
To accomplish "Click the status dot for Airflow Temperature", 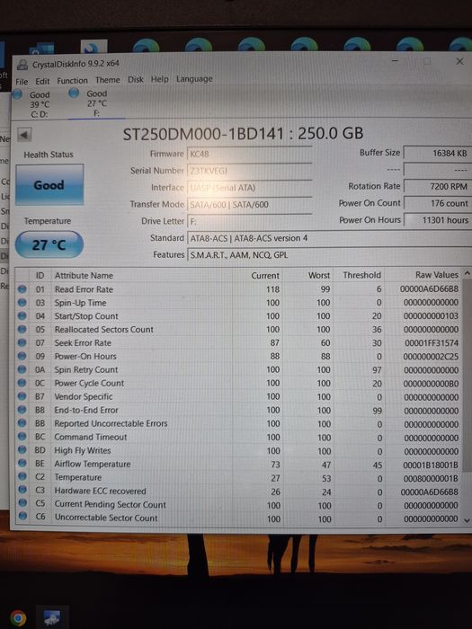I will tap(22, 464).
